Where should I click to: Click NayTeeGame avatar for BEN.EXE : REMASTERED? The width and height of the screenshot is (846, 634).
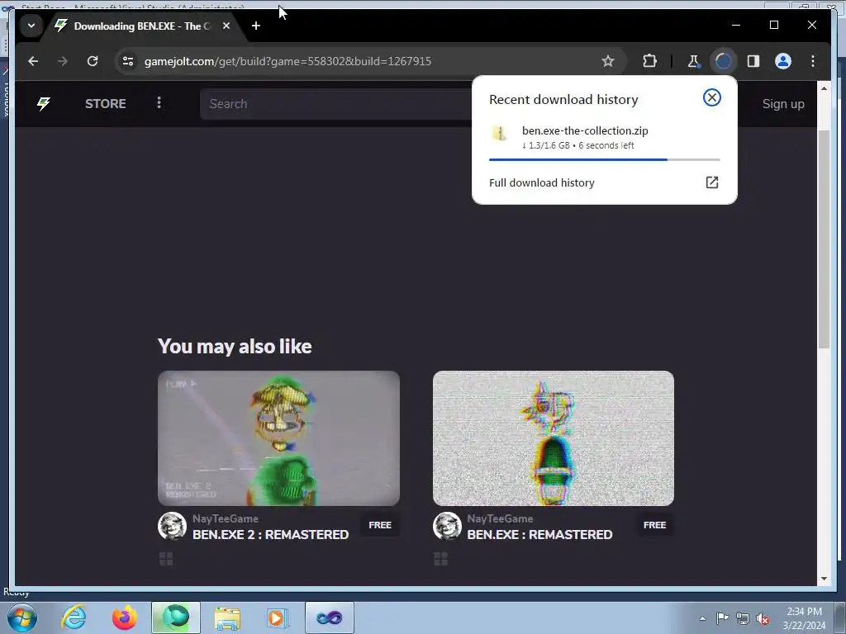447,526
